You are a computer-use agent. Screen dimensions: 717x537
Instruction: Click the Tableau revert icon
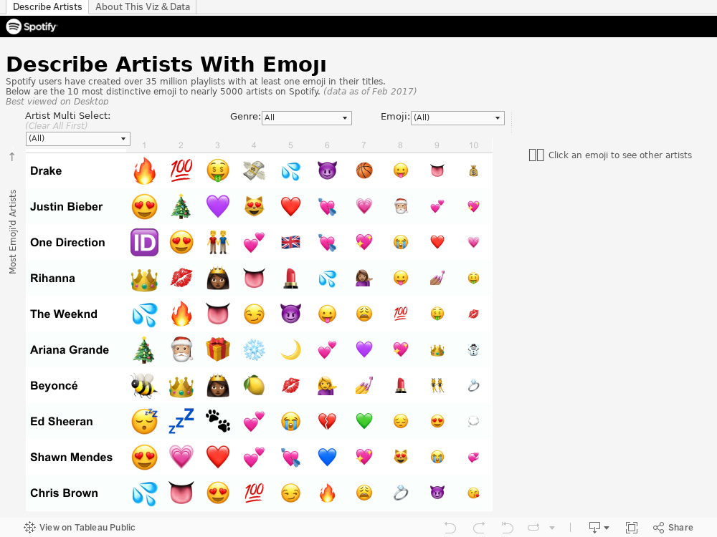507,528
